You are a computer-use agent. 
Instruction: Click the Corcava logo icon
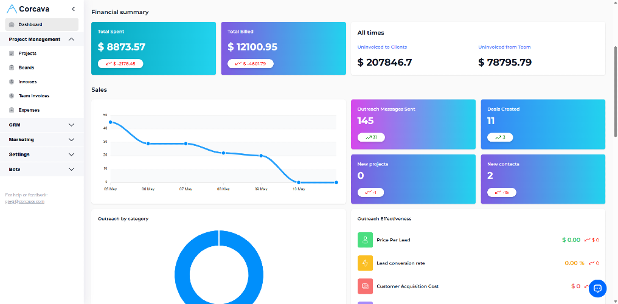click(x=12, y=9)
